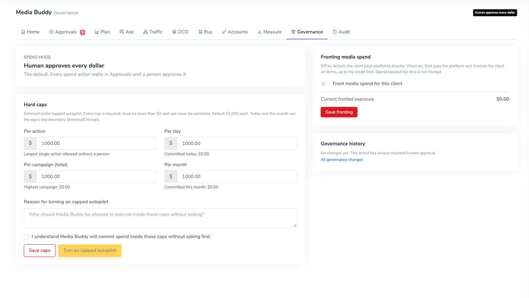Click the Committed today: $0.00 text
The width and height of the screenshot is (529, 298).
pos(187,154)
